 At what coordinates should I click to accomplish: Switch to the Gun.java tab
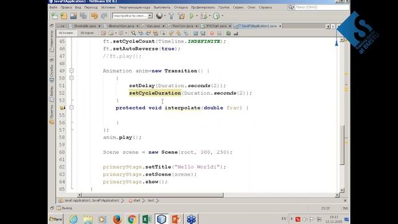[153, 26]
